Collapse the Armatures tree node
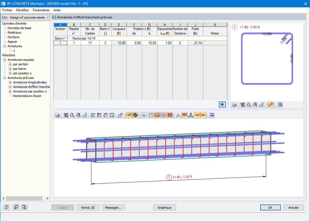The height and width of the screenshot is (222, 310). click(5, 46)
